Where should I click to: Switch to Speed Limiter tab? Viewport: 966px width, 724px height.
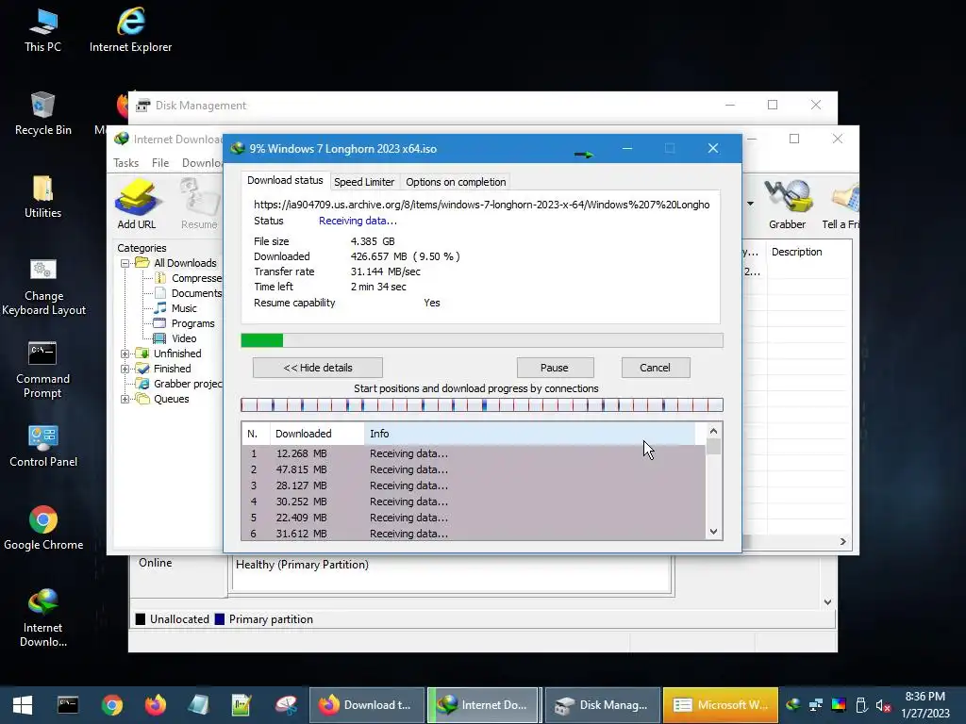364,182
